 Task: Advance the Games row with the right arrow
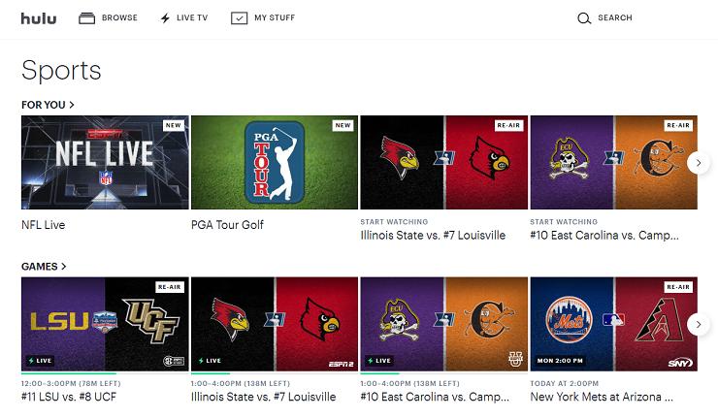[x=699, y=324]
